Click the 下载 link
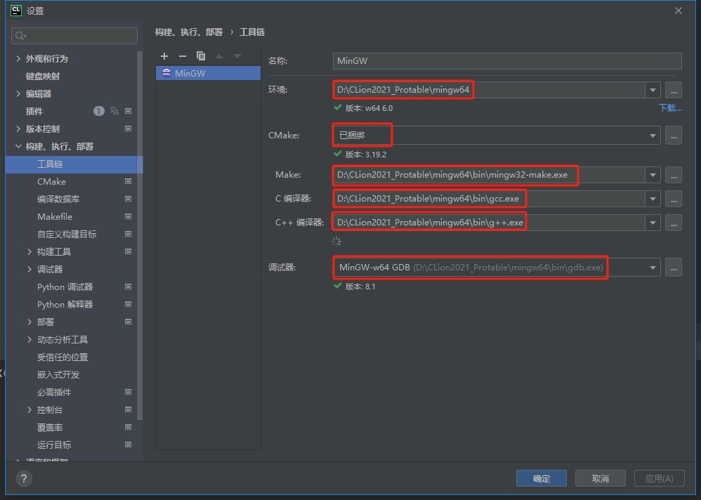 (670, 108)
